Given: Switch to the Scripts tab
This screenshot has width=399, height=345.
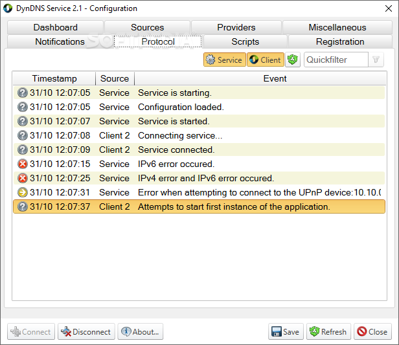Looking at the screenshot, I should (245, 41).
